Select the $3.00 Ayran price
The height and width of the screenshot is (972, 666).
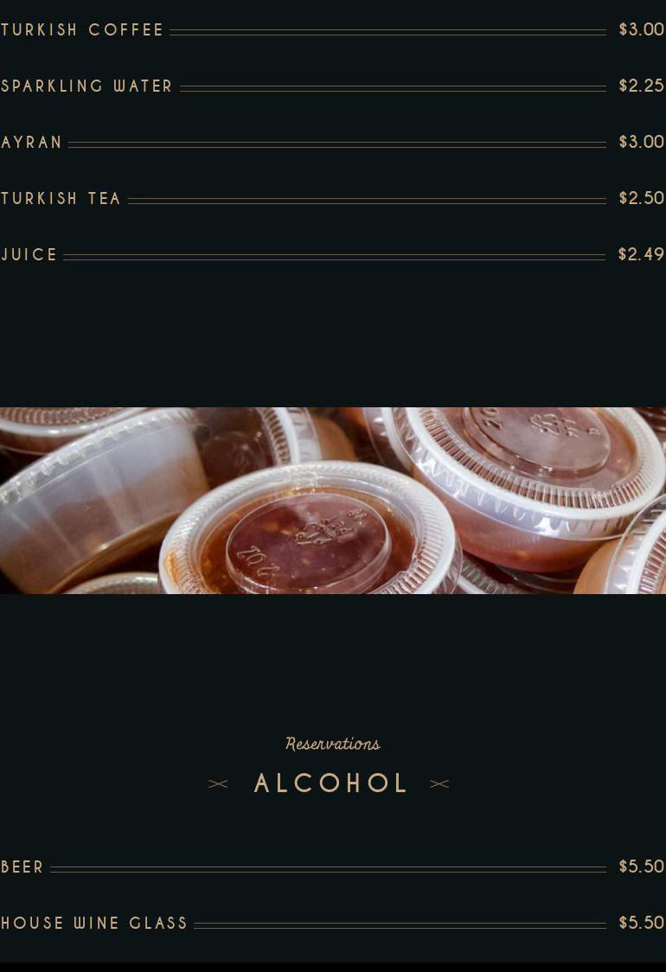tap(641, 142)
